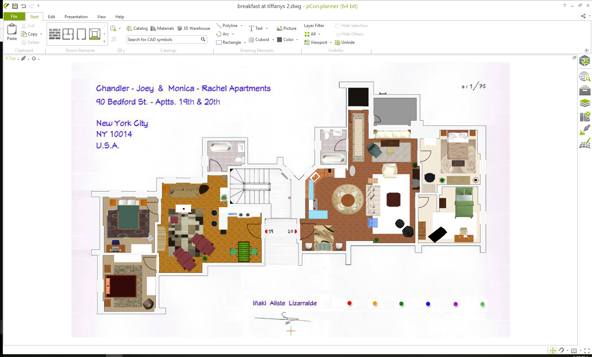Open the viewport layout grid selector
This screenshot has height=357, width=592.
pyautogui.click(x=574, y=351)
